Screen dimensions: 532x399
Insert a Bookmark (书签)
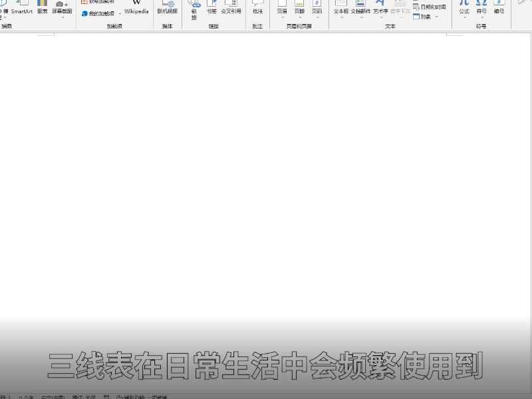pyautogui.click(x=211, y=8)
